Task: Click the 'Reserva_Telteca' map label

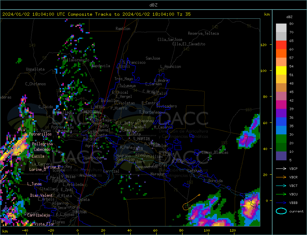Action: (203, 33)
